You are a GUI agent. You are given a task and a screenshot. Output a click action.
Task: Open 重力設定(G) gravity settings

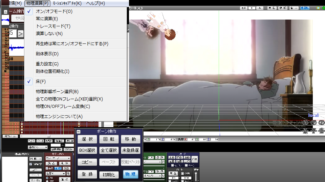tap(75, 64)
